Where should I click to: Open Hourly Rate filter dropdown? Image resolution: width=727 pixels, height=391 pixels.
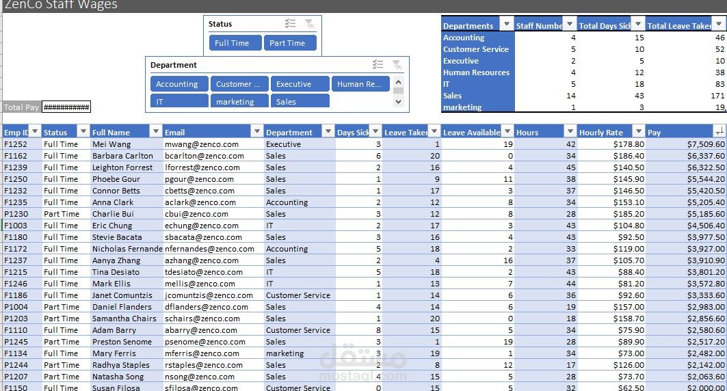click(639, 131)
